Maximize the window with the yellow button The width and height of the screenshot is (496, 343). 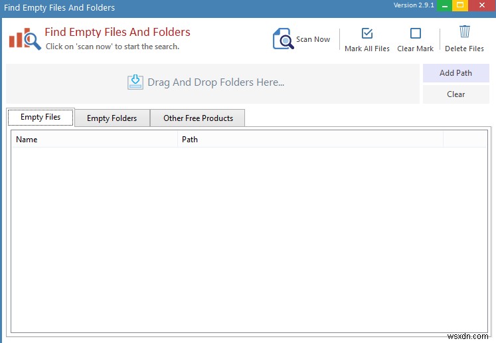click(x=460, y=5)
